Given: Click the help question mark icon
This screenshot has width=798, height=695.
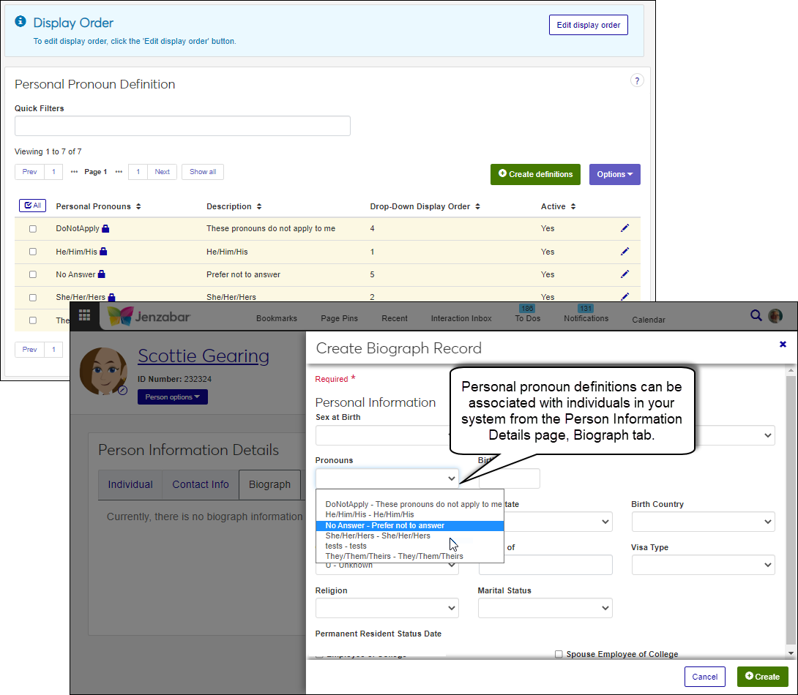Looking at the screenshot, I should [637, 80].
